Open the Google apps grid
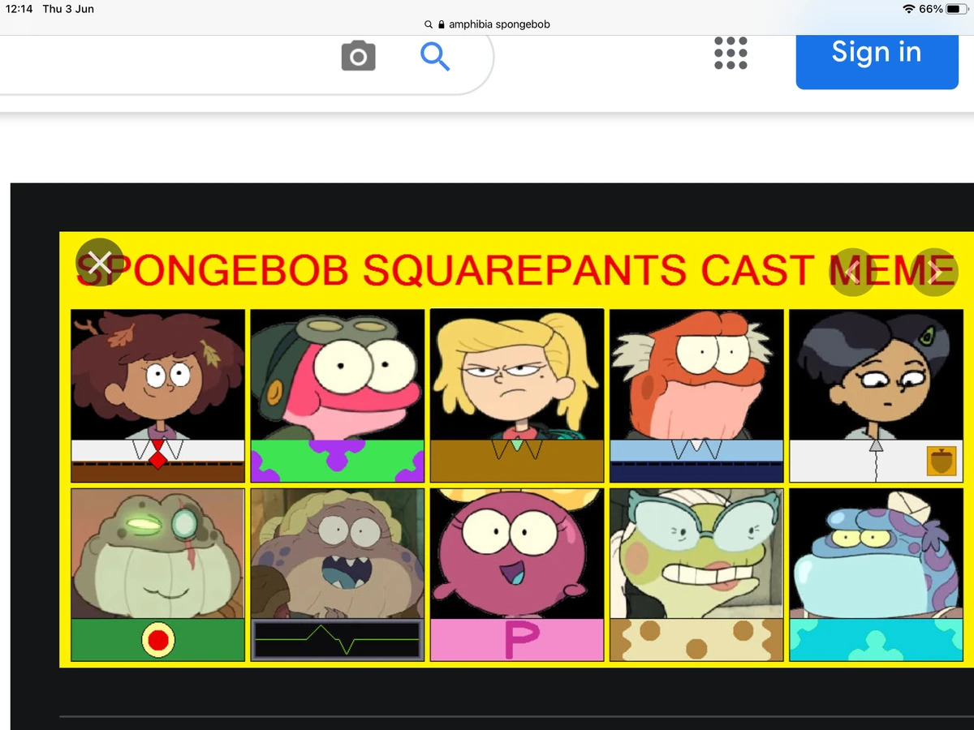 coord(730,54)
